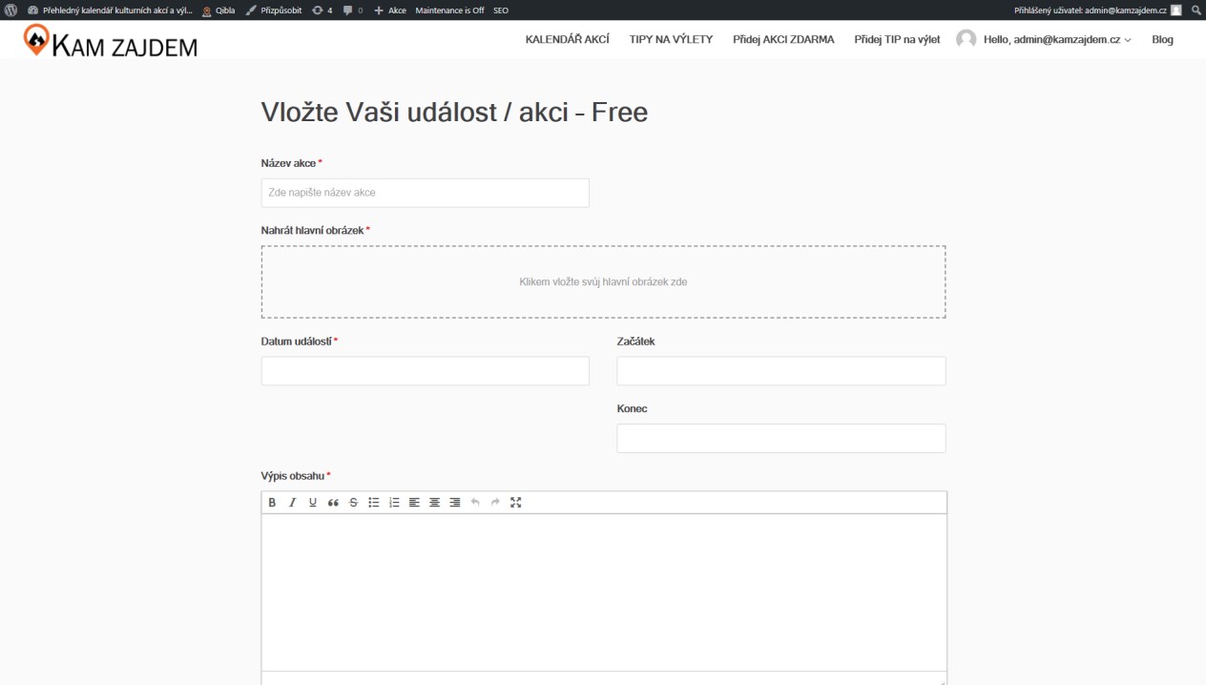The image size is (1206, 685).
Task: Open the Začátek time picker field
Action: [x=780, y=371]
